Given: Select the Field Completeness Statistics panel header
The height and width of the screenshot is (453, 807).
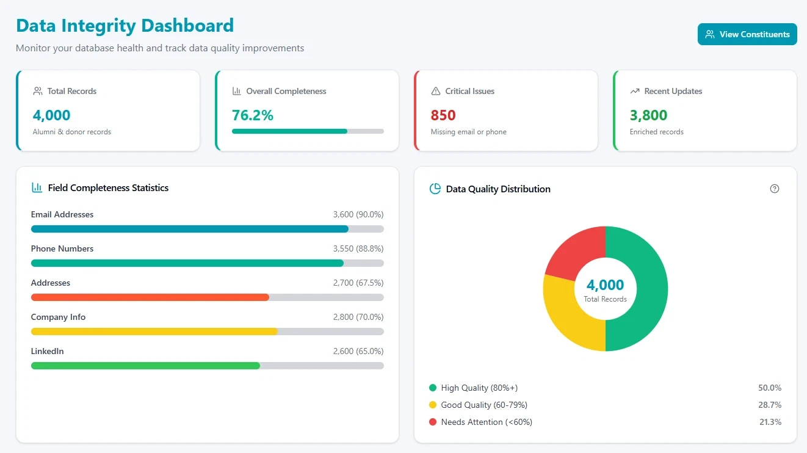Looking at the screenshot, I should [x=107, y=187].
